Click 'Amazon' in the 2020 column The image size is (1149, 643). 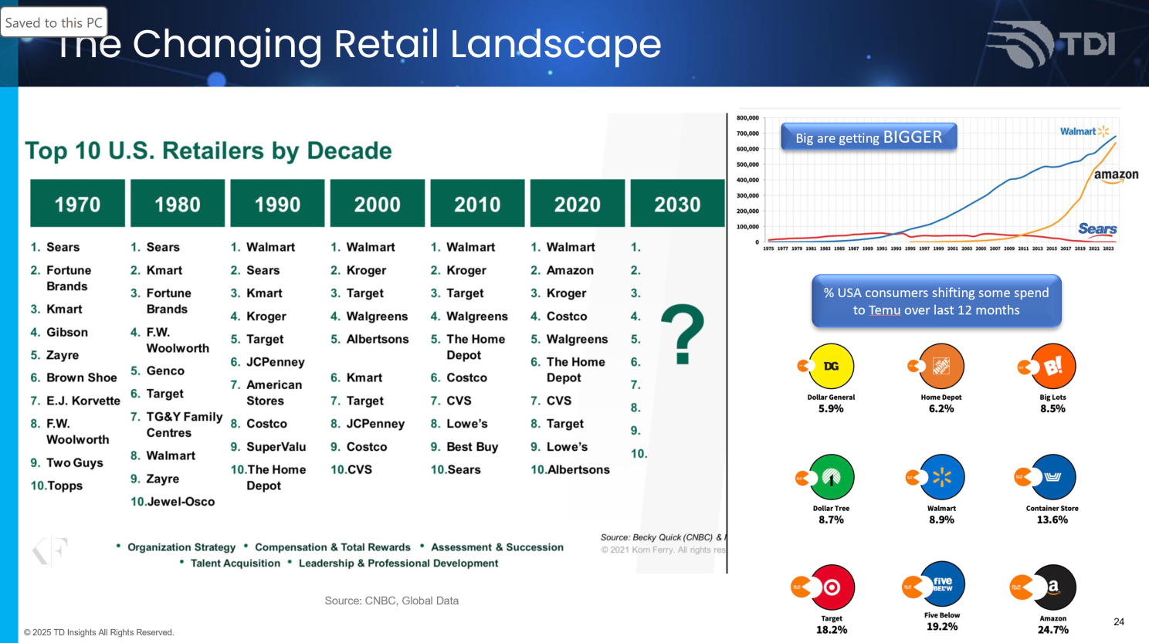[x=570, y=270]
